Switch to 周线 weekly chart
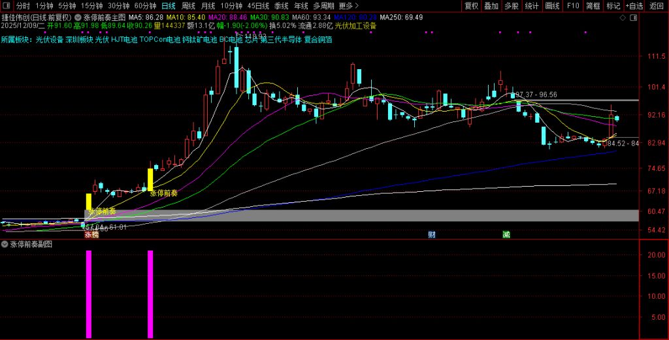Screen dimensions: 669x340 (188, 6)
